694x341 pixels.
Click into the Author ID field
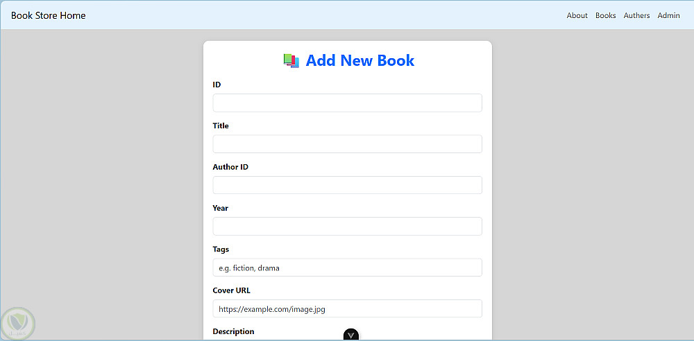348,185
